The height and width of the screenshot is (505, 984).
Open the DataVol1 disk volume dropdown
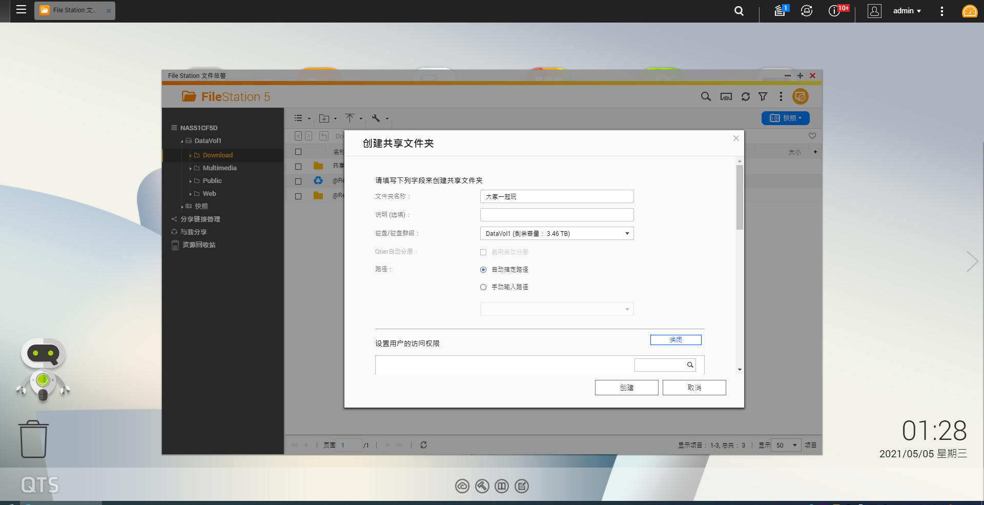coord(626,233)
